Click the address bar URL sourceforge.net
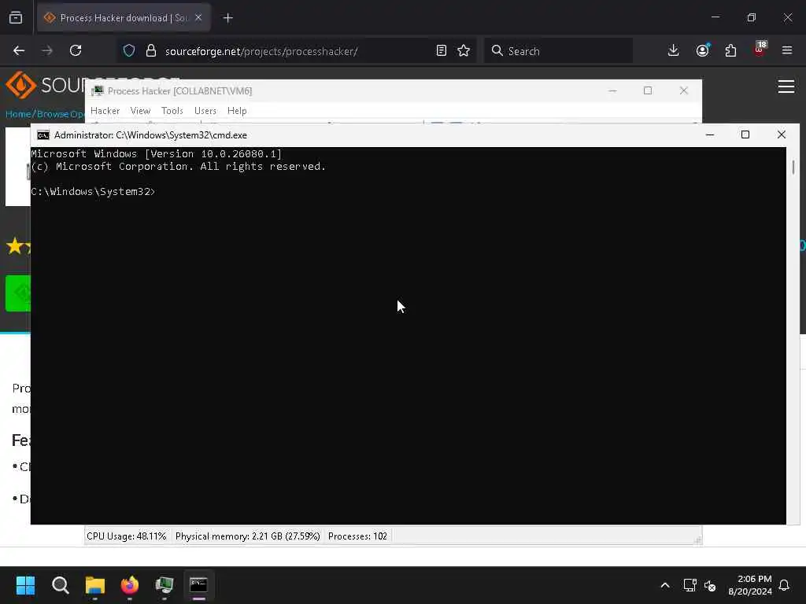The image size is (806, 604). (x=261, y=51)
